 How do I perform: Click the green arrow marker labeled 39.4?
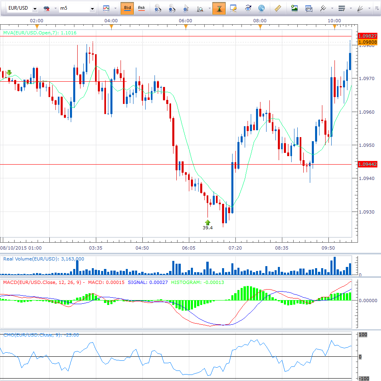[x=207, y=222]
